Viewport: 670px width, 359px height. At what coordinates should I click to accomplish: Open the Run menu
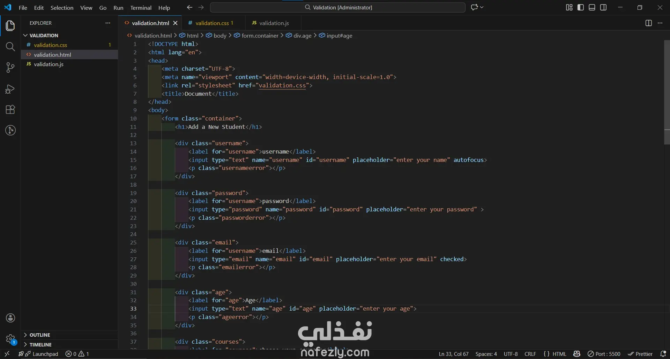point(118,7)
